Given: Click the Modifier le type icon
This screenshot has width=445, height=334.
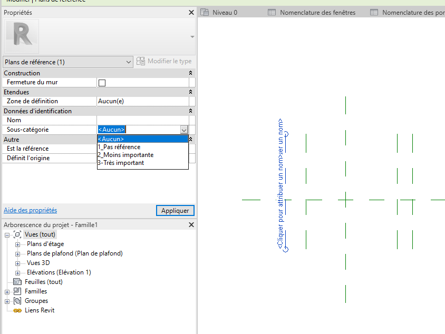Looking at the screenshot, I should click(141, 62).
